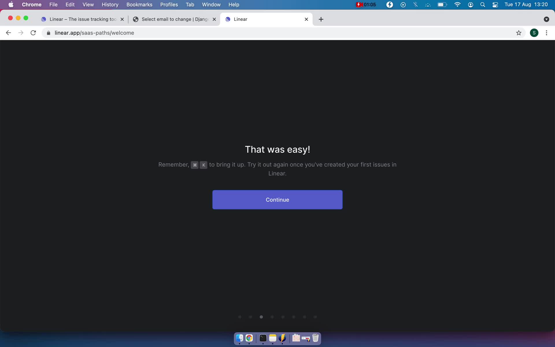Close the current Linear tab

[306, 19]
